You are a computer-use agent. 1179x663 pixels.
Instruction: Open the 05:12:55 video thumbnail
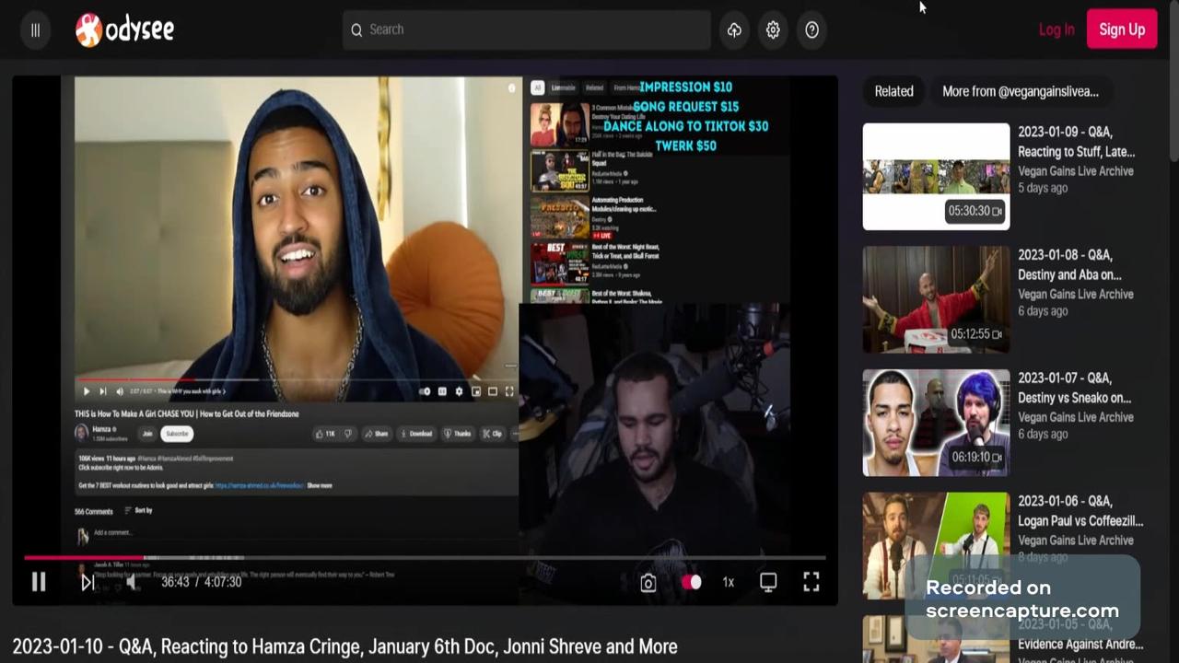[x=936, y=299]
